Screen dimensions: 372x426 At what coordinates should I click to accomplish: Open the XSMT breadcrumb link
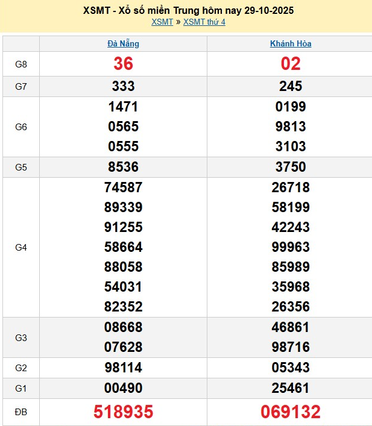(x=162, y=22)
